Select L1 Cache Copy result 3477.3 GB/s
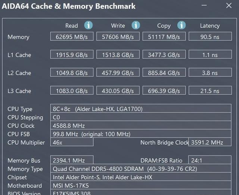 [x=164, y=55]
